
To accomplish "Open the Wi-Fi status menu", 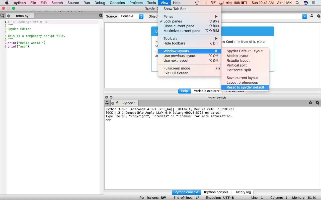I will coord(213,3).
